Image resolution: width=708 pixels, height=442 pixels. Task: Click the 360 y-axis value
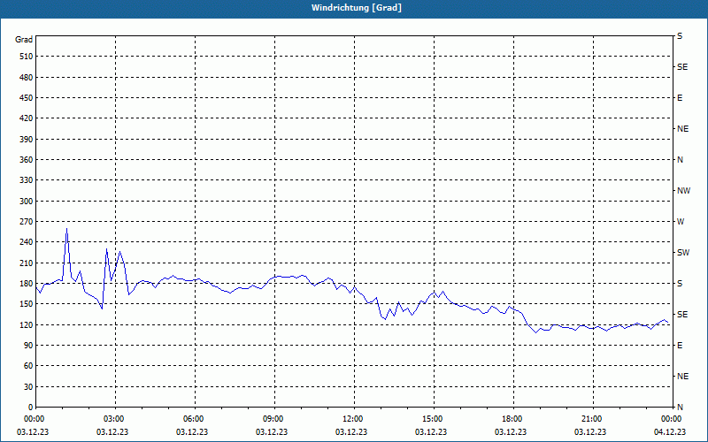(x=27, y=160)
